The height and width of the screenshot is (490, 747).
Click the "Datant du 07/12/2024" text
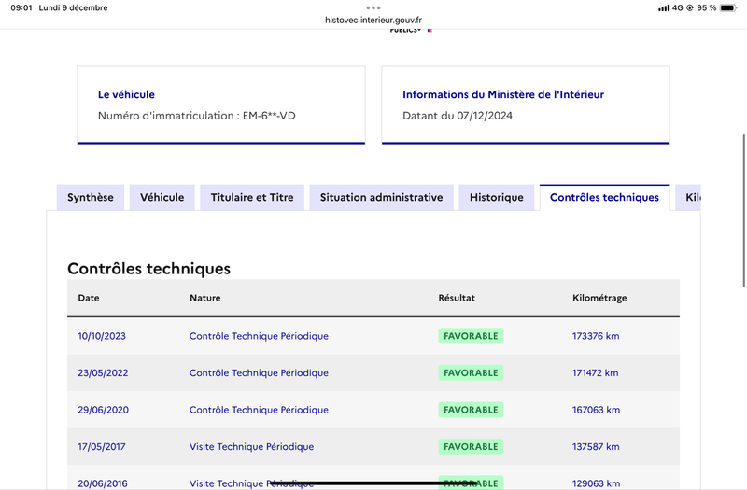tap(458, 116)
